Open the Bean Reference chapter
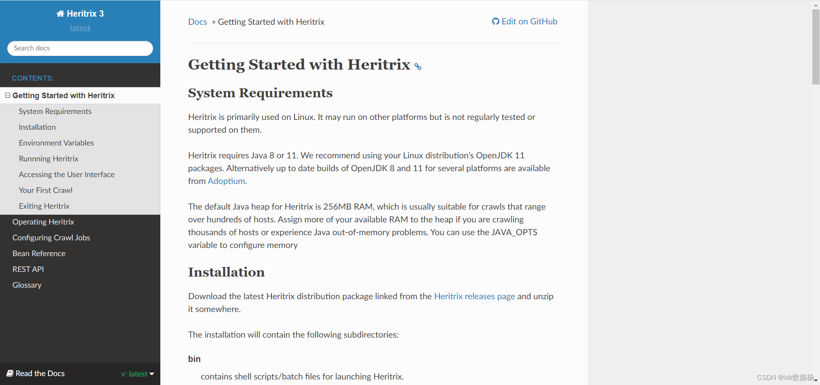Image resolution: width=820 pixels, height=385 pixels. [39, 254]
